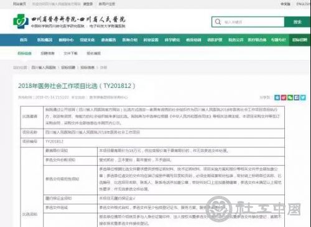
Task: Switch to the 招标信息 sub-tab
Action: coord(24,53)
